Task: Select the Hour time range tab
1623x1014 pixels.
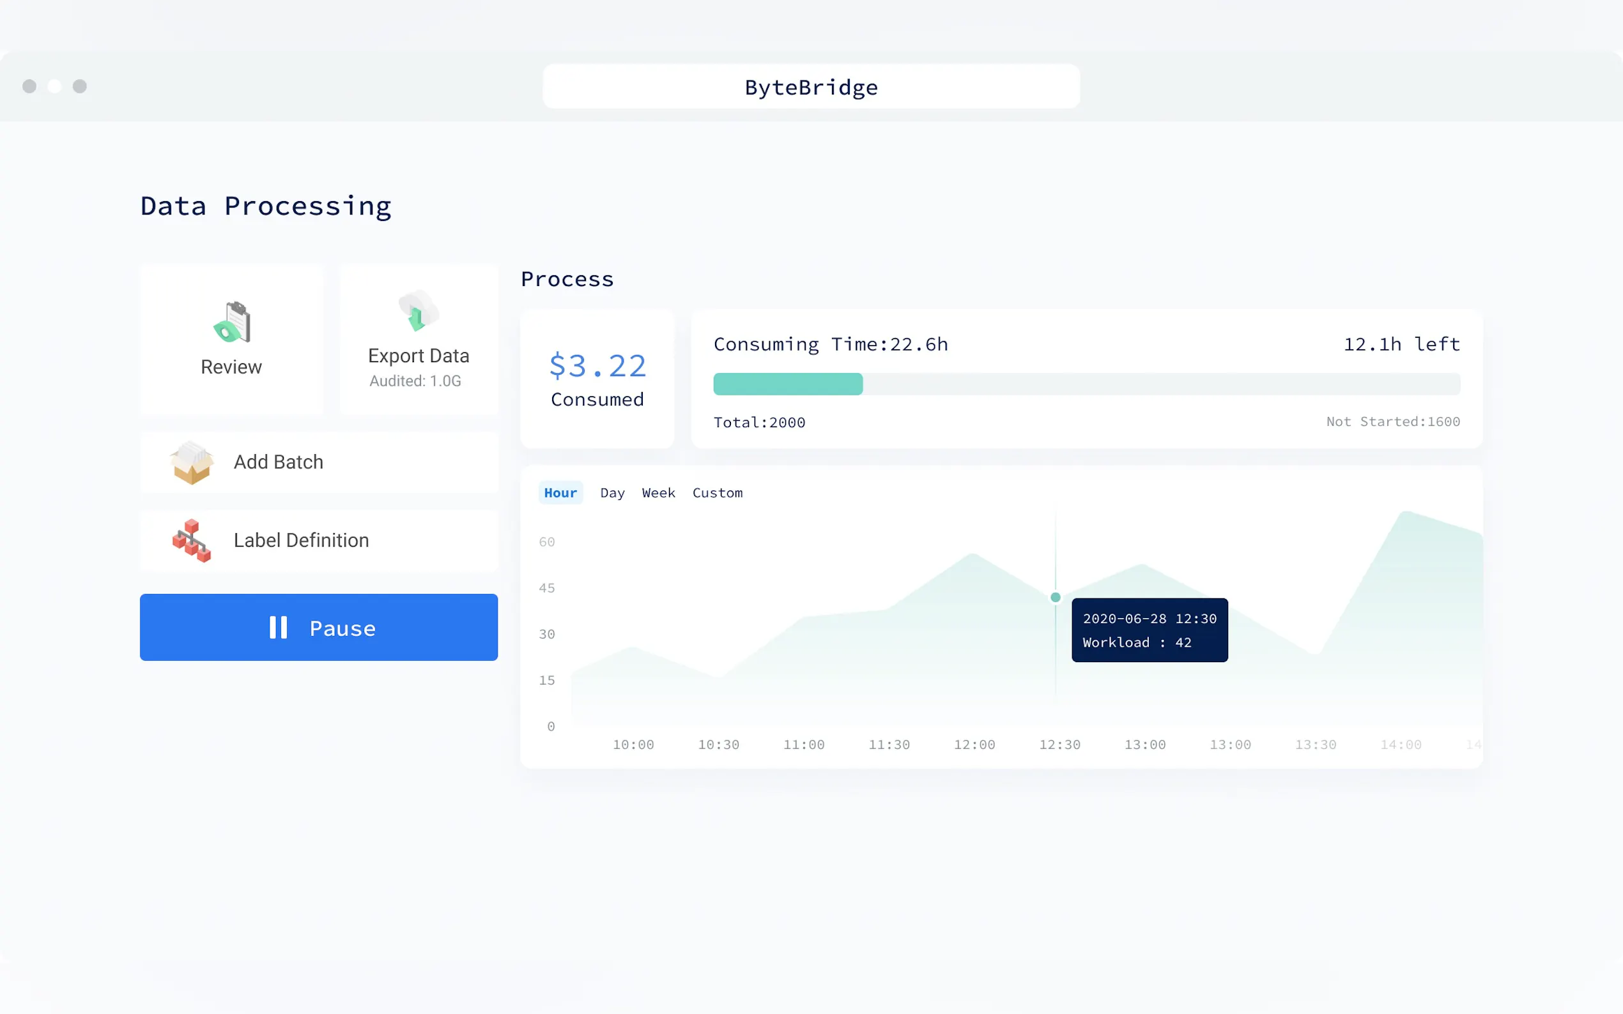Action: click(x=560, y=493)
